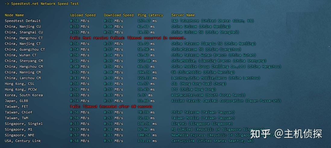Viewport: 331px width, 148px height.
Task: Click 'GX ChinaMobile (China Nanning)' server
Action: pos(203,72)
